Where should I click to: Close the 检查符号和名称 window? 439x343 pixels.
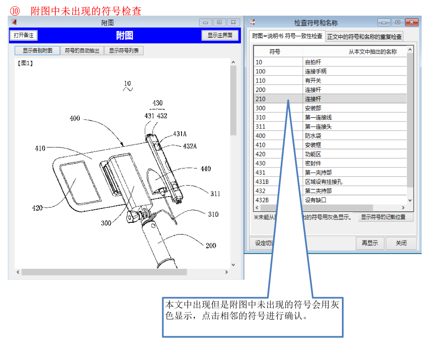[x=412, y=22]
